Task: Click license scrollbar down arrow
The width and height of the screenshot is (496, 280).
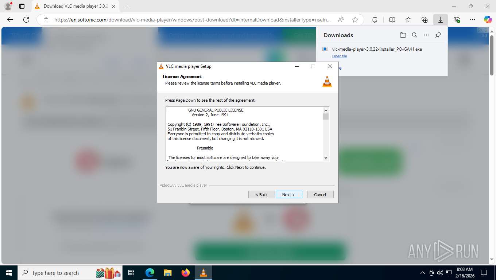Action: [x=326, y=158]
